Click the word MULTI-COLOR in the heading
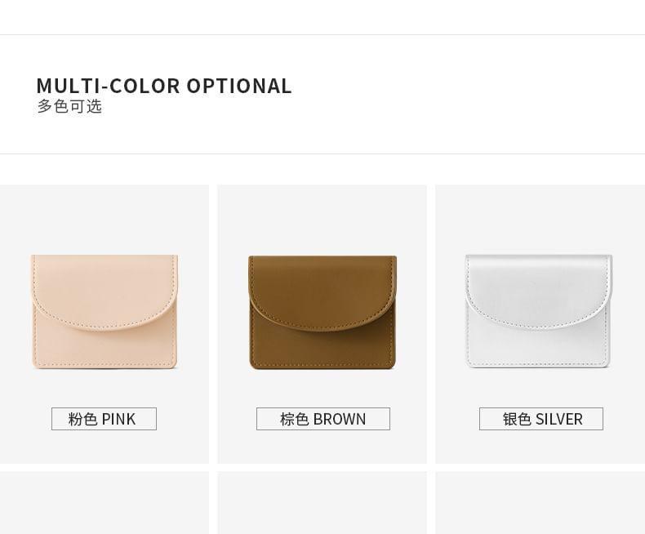 109,86
